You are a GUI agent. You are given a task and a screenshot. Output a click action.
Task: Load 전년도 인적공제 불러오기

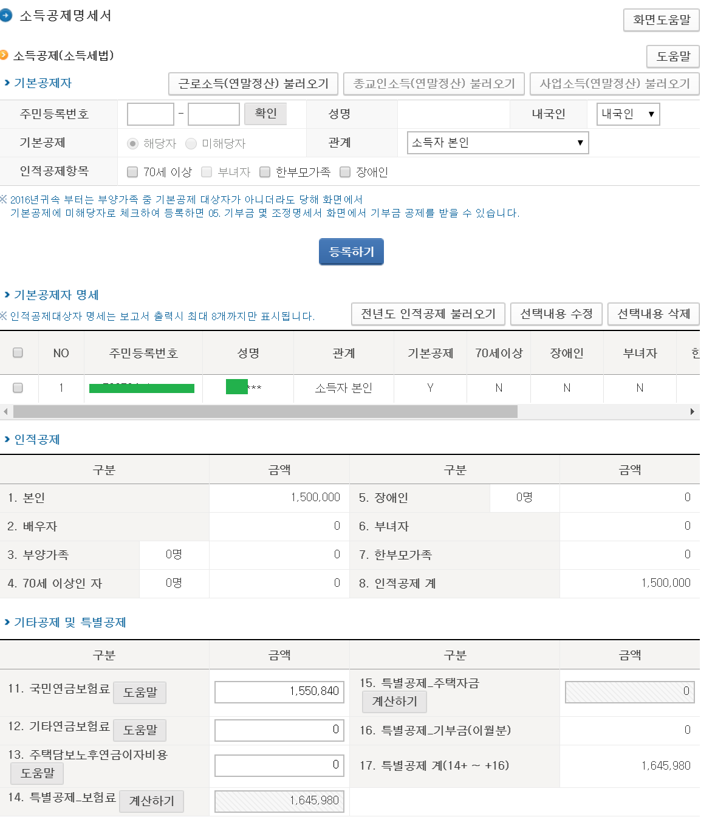(x=428, y=314)
